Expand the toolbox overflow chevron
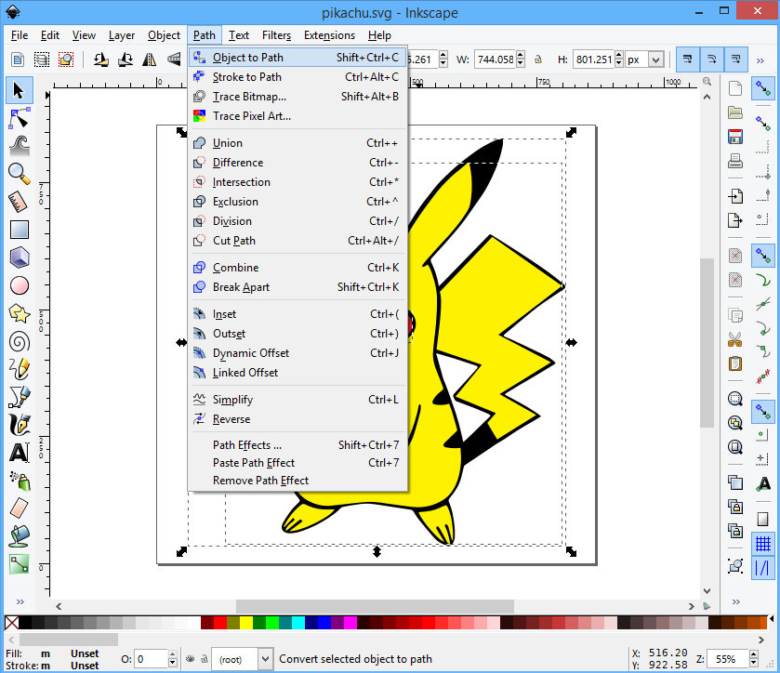Image resolution: width=780 pixels, height=673 pixels. pos(20,601)
